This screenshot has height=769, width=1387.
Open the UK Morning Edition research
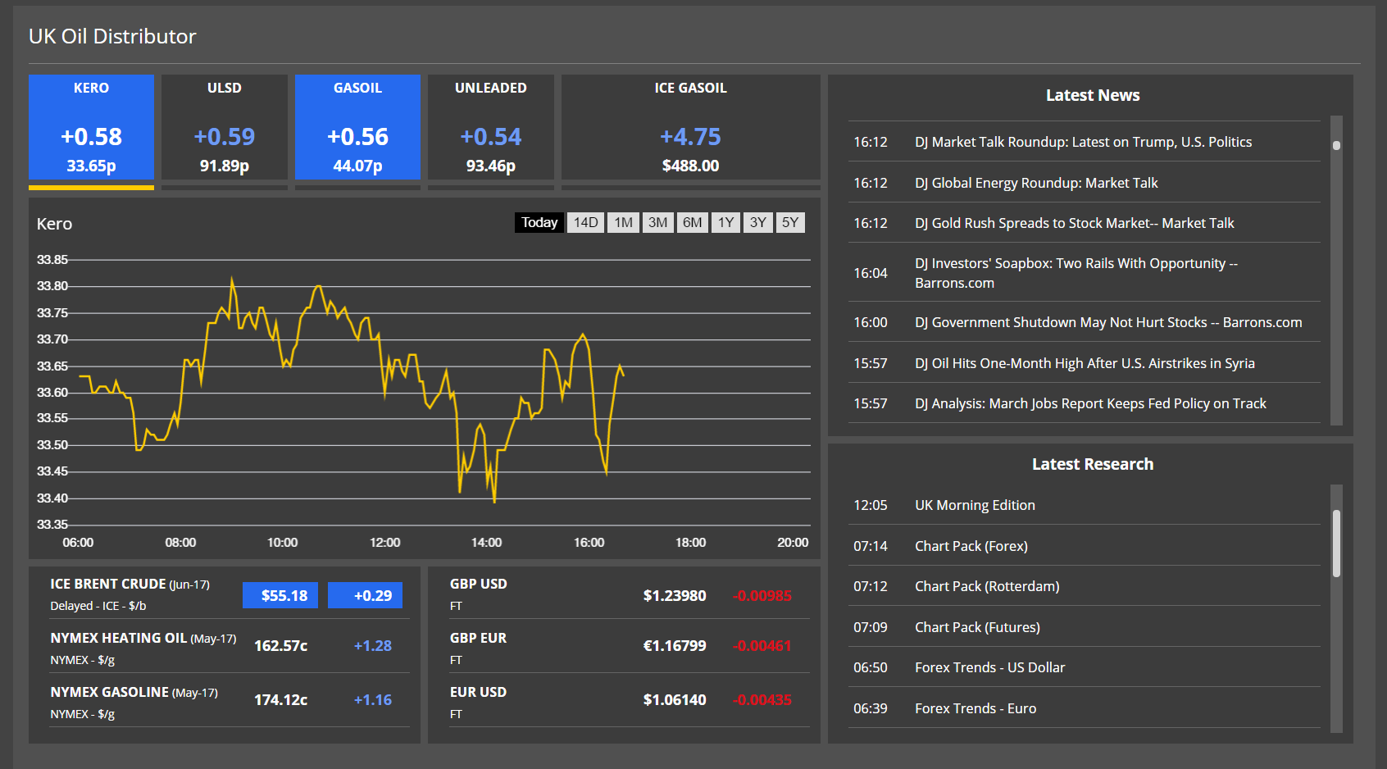(975, 505)
